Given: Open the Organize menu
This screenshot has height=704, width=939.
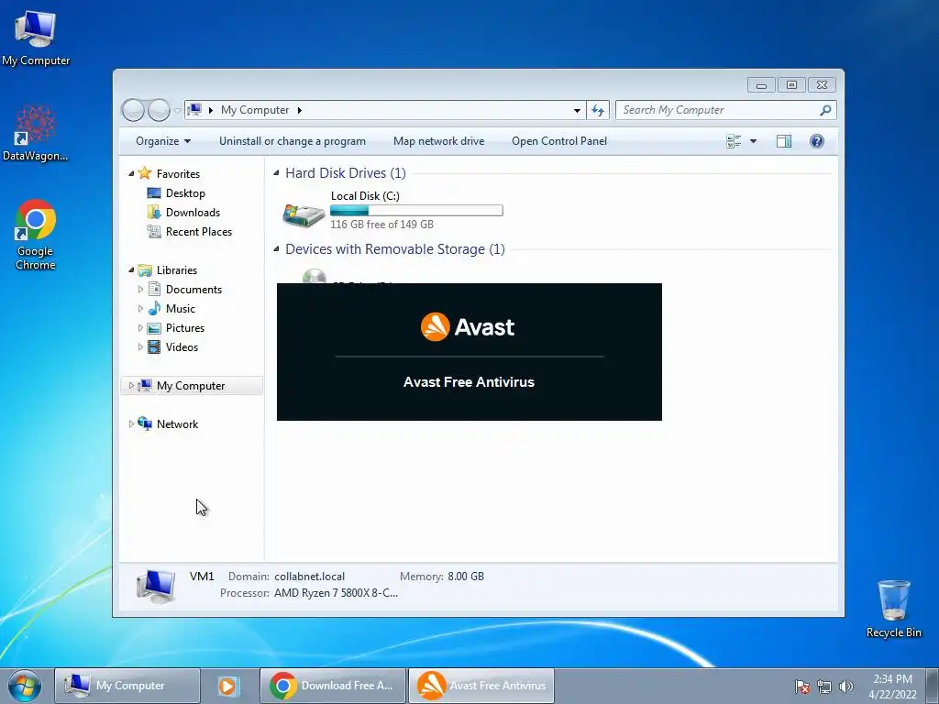Looking at the screenshot, I should (x=163, y=141).
